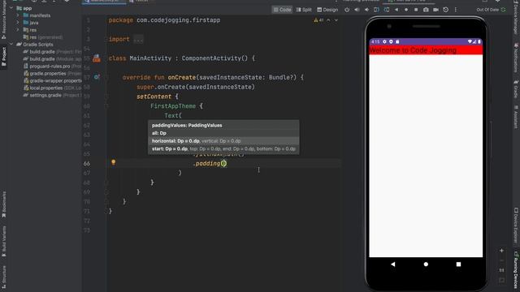Screen dimensions: 520x292
Task: Open settings.gradle file
Action: point(52,96)
